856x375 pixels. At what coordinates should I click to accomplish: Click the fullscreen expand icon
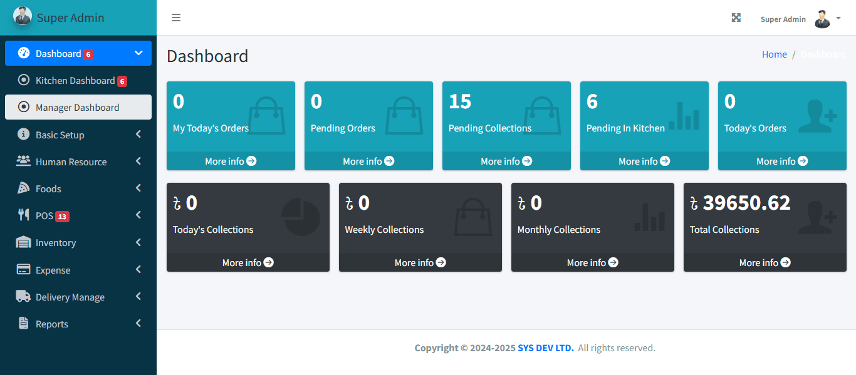tap(736, 18)
